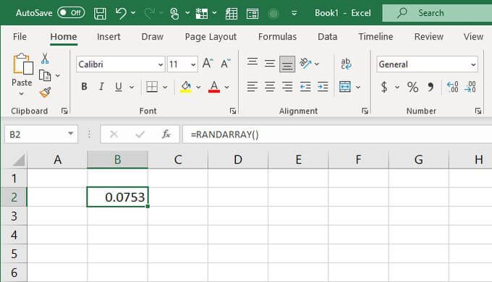492x282 pixels.
Task: Click the Cut scissors icon
Action: pos(45,59)
